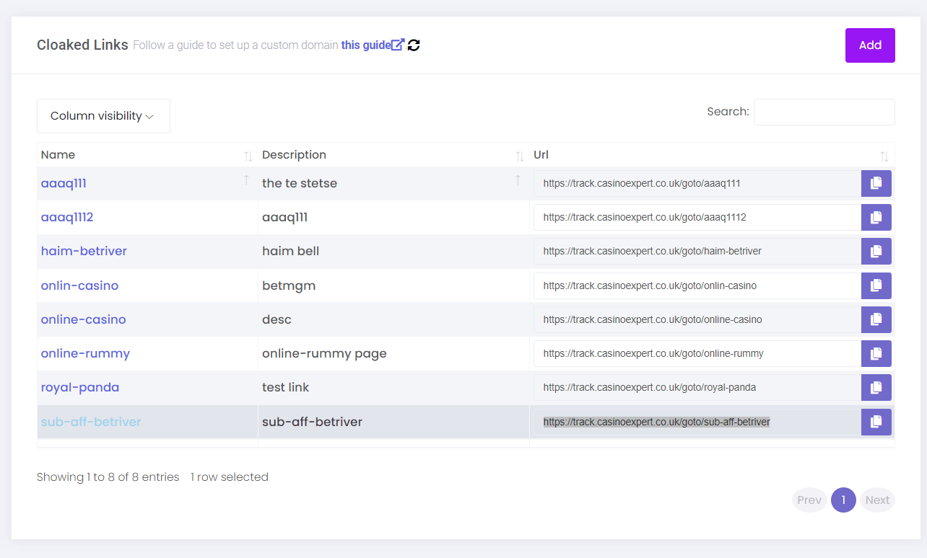Open the sub-aff-betriver link name
This screenshot has width=927, height=558.
(x=91, y=422)
